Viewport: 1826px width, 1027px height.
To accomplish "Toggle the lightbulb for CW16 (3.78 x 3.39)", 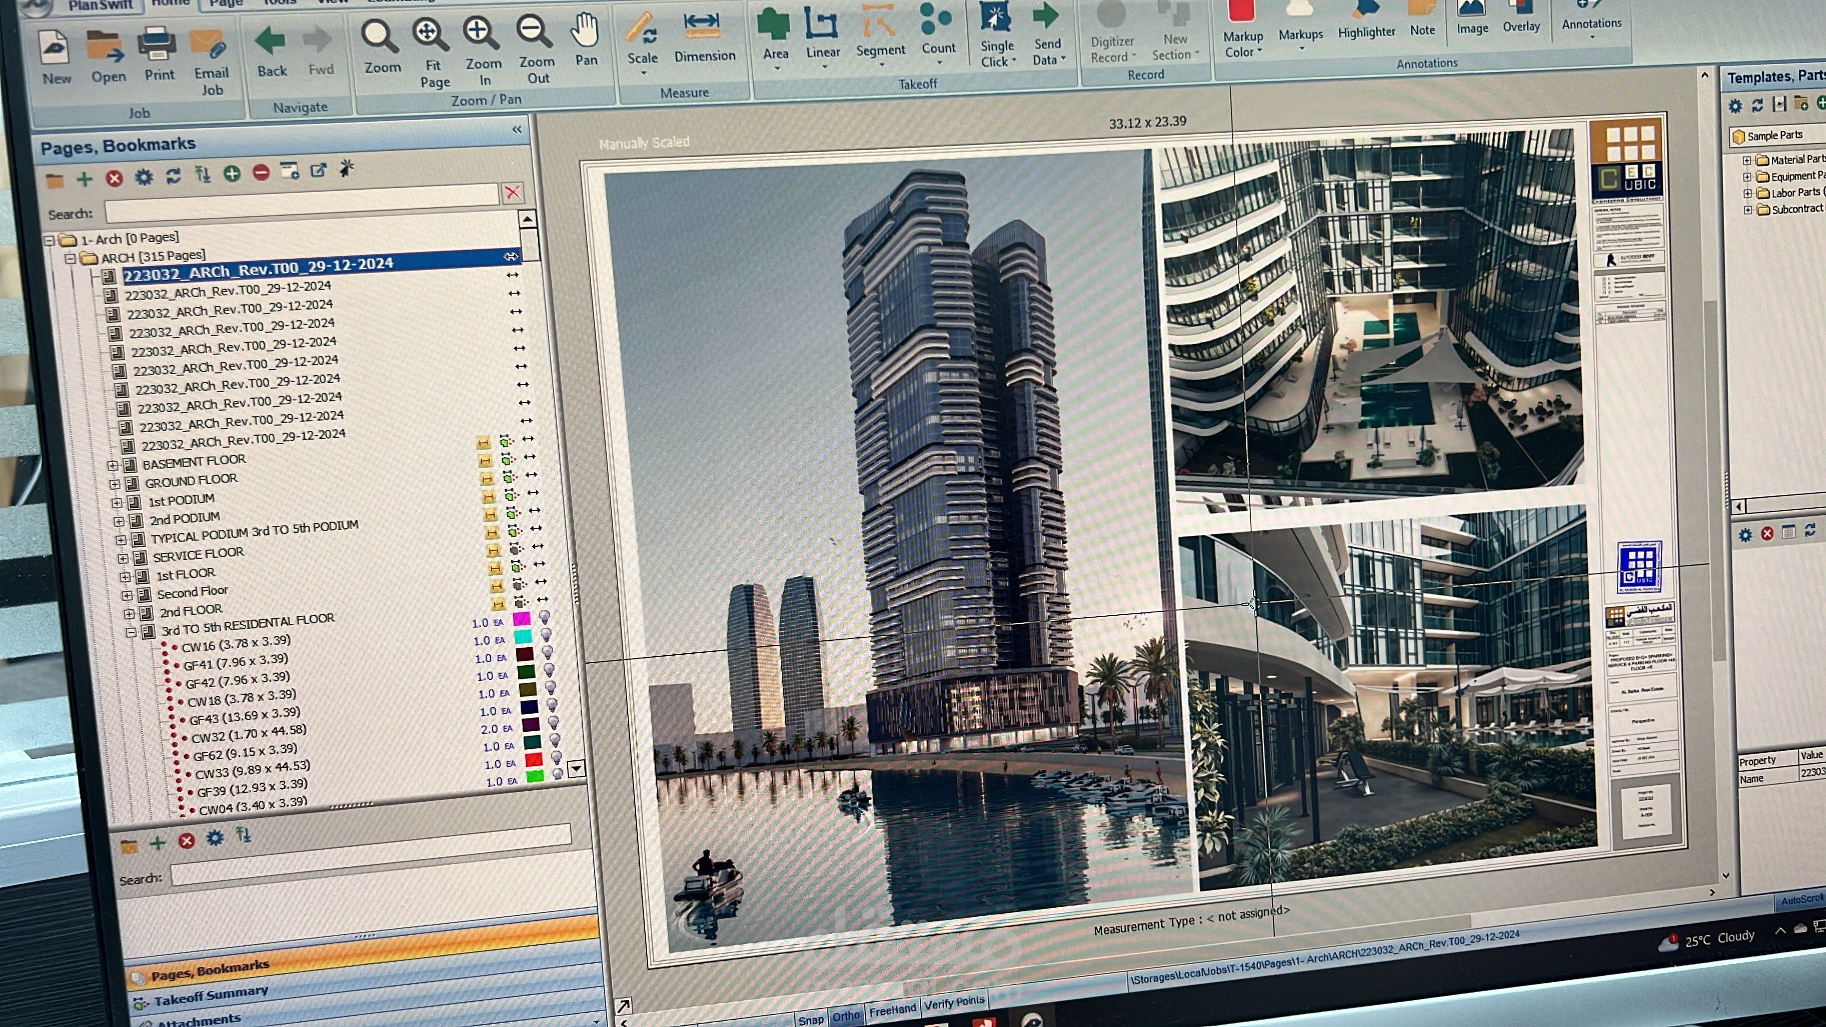I will [x=544, y=617].
